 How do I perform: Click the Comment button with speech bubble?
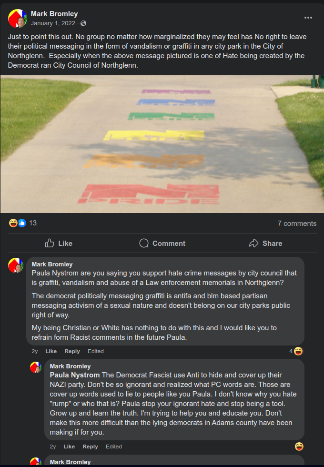coord(162,244)
